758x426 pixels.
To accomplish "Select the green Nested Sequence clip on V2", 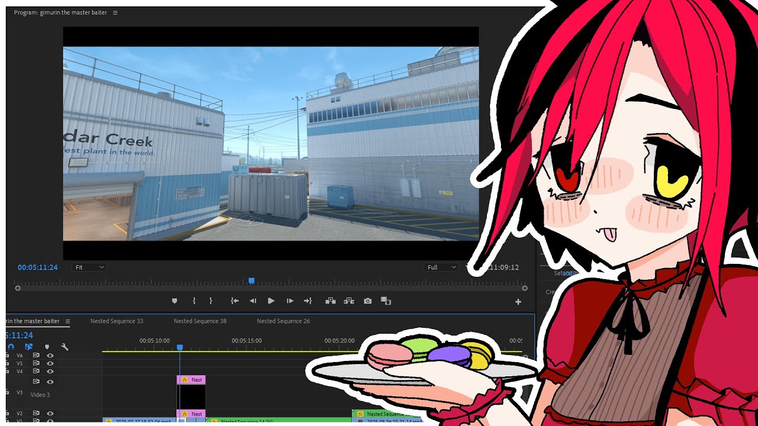I will (x=384, y=414).
